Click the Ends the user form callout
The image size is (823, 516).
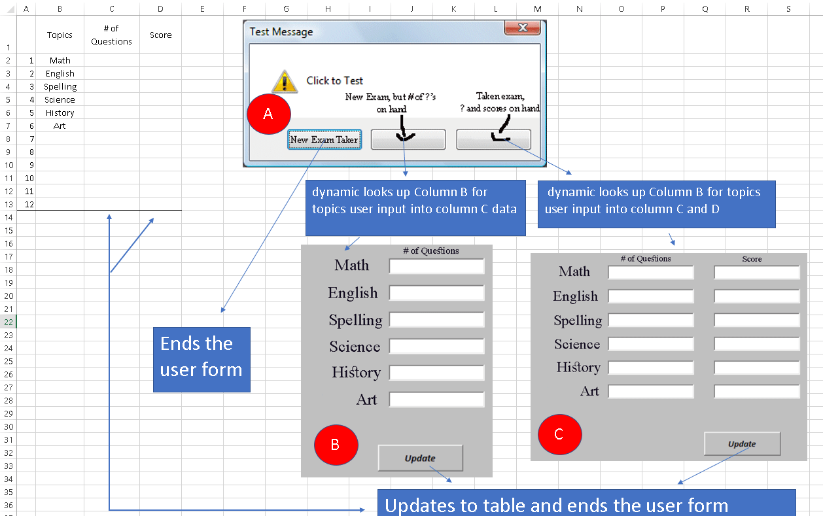click(201, 358)
